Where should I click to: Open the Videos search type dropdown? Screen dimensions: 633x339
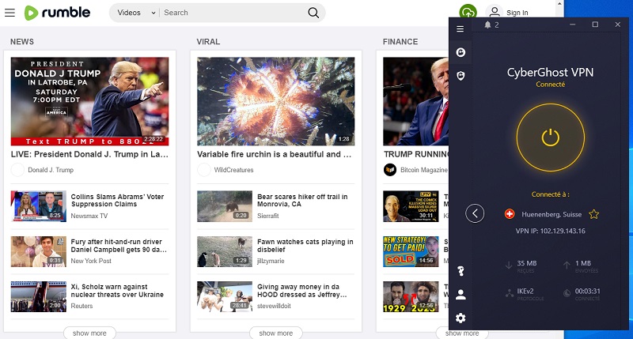135,13
